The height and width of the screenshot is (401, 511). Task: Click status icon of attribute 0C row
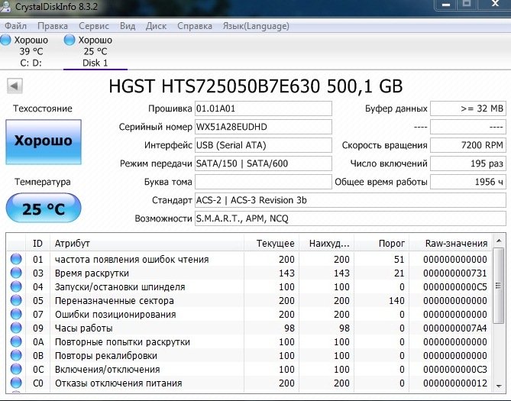coord(16,369)
